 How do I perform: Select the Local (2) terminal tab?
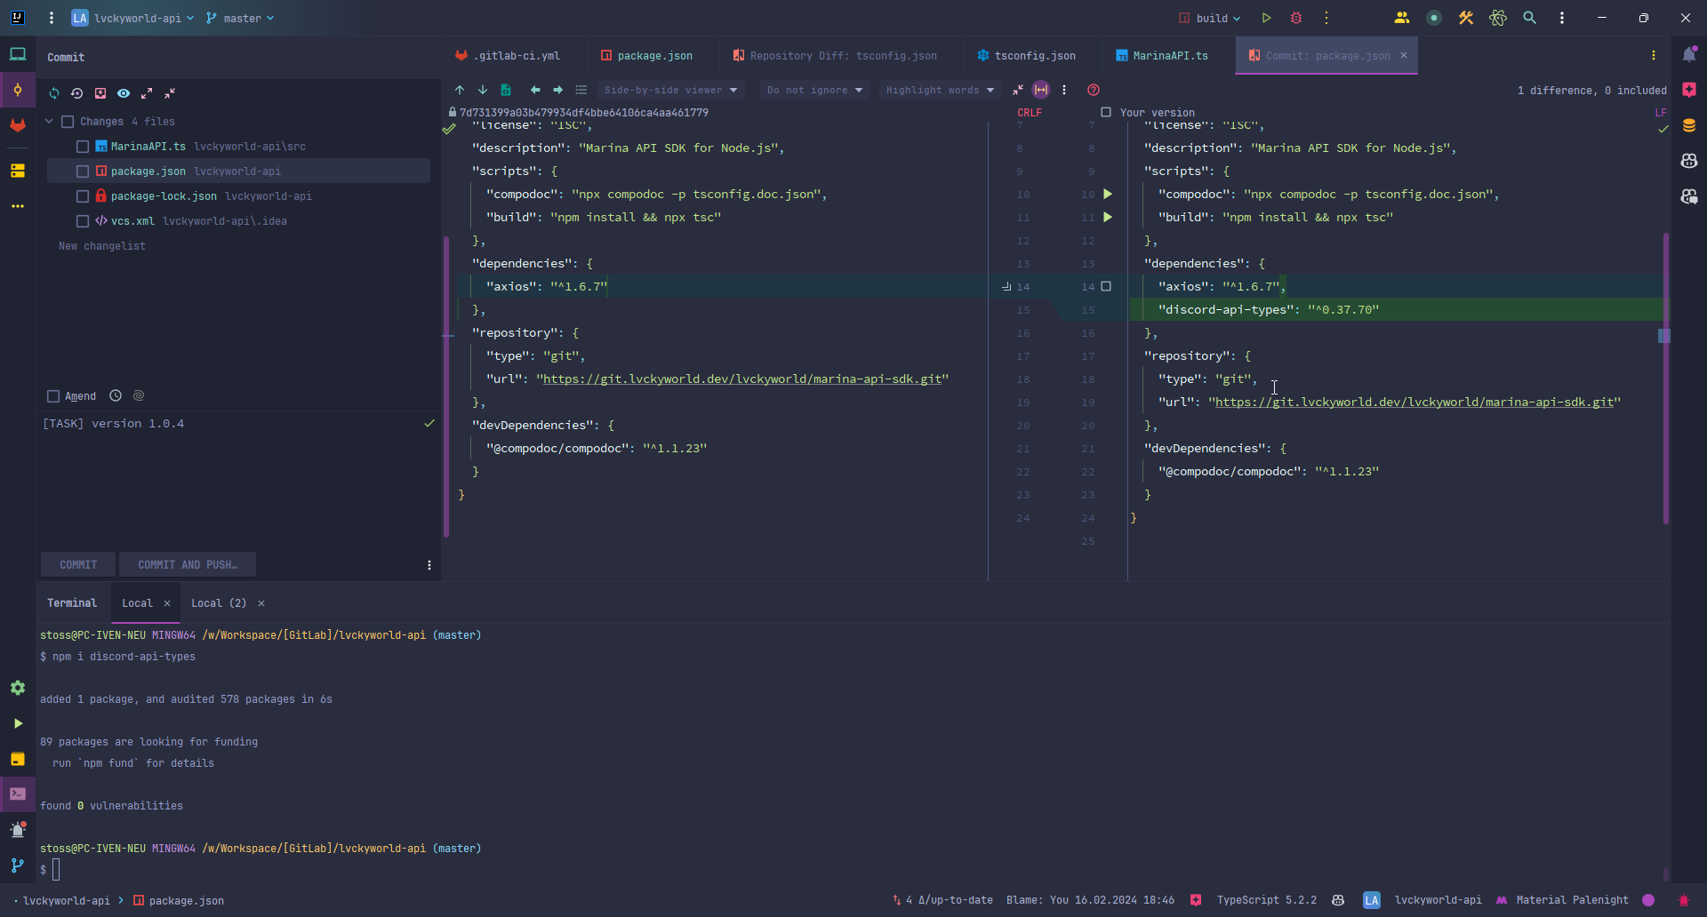[219, 603]
